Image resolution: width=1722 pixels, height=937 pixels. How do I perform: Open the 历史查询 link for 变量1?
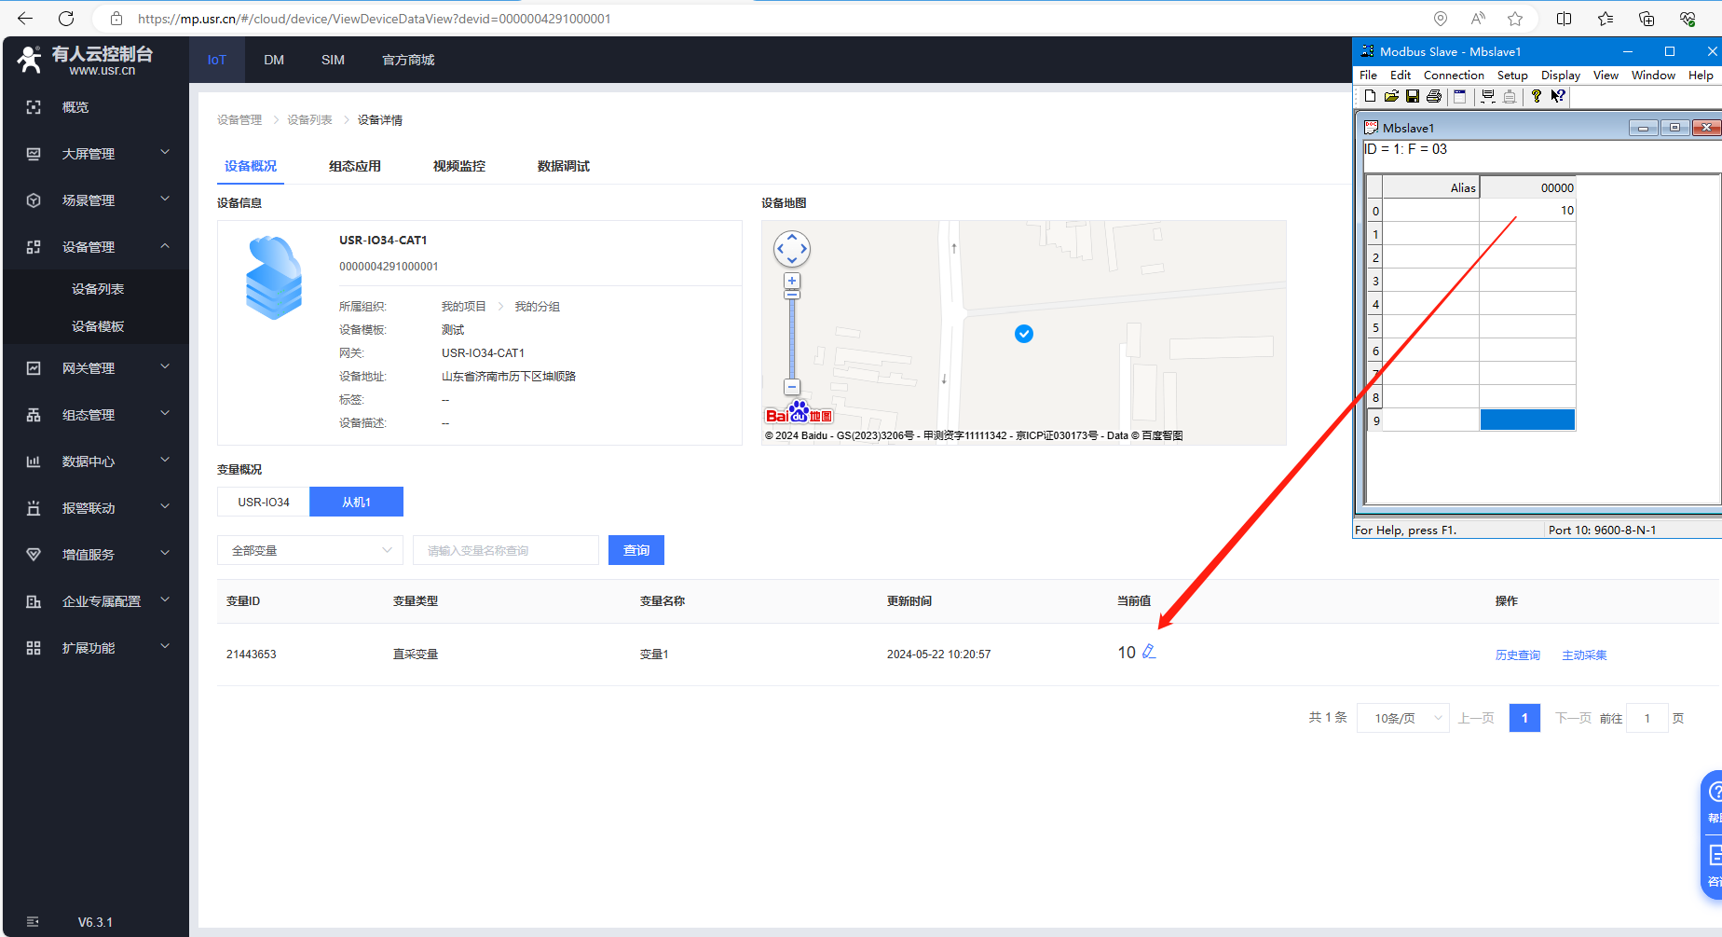tap(1517, 655)
